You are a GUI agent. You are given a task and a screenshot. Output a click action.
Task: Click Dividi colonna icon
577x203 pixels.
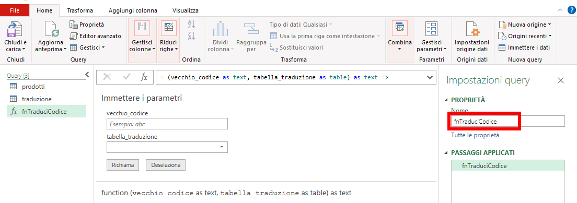point(221,29)
